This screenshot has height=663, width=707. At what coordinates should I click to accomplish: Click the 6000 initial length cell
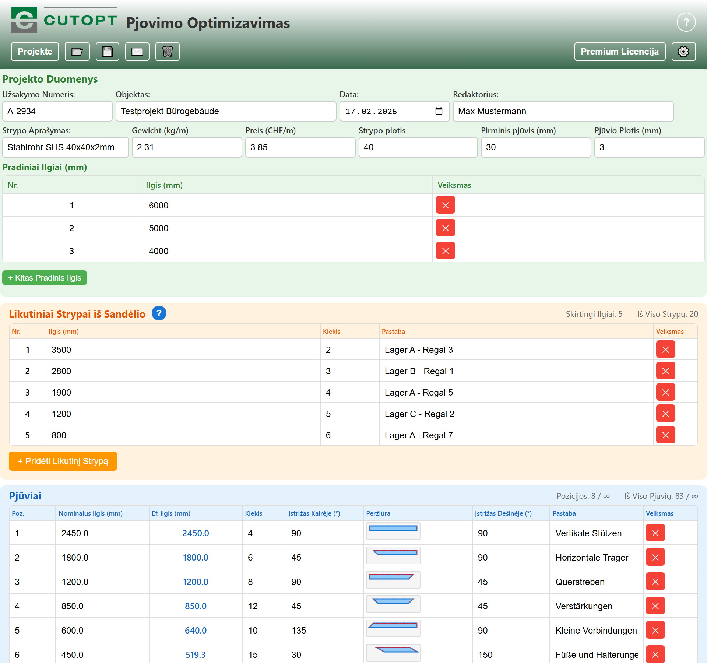coord(287,205)
